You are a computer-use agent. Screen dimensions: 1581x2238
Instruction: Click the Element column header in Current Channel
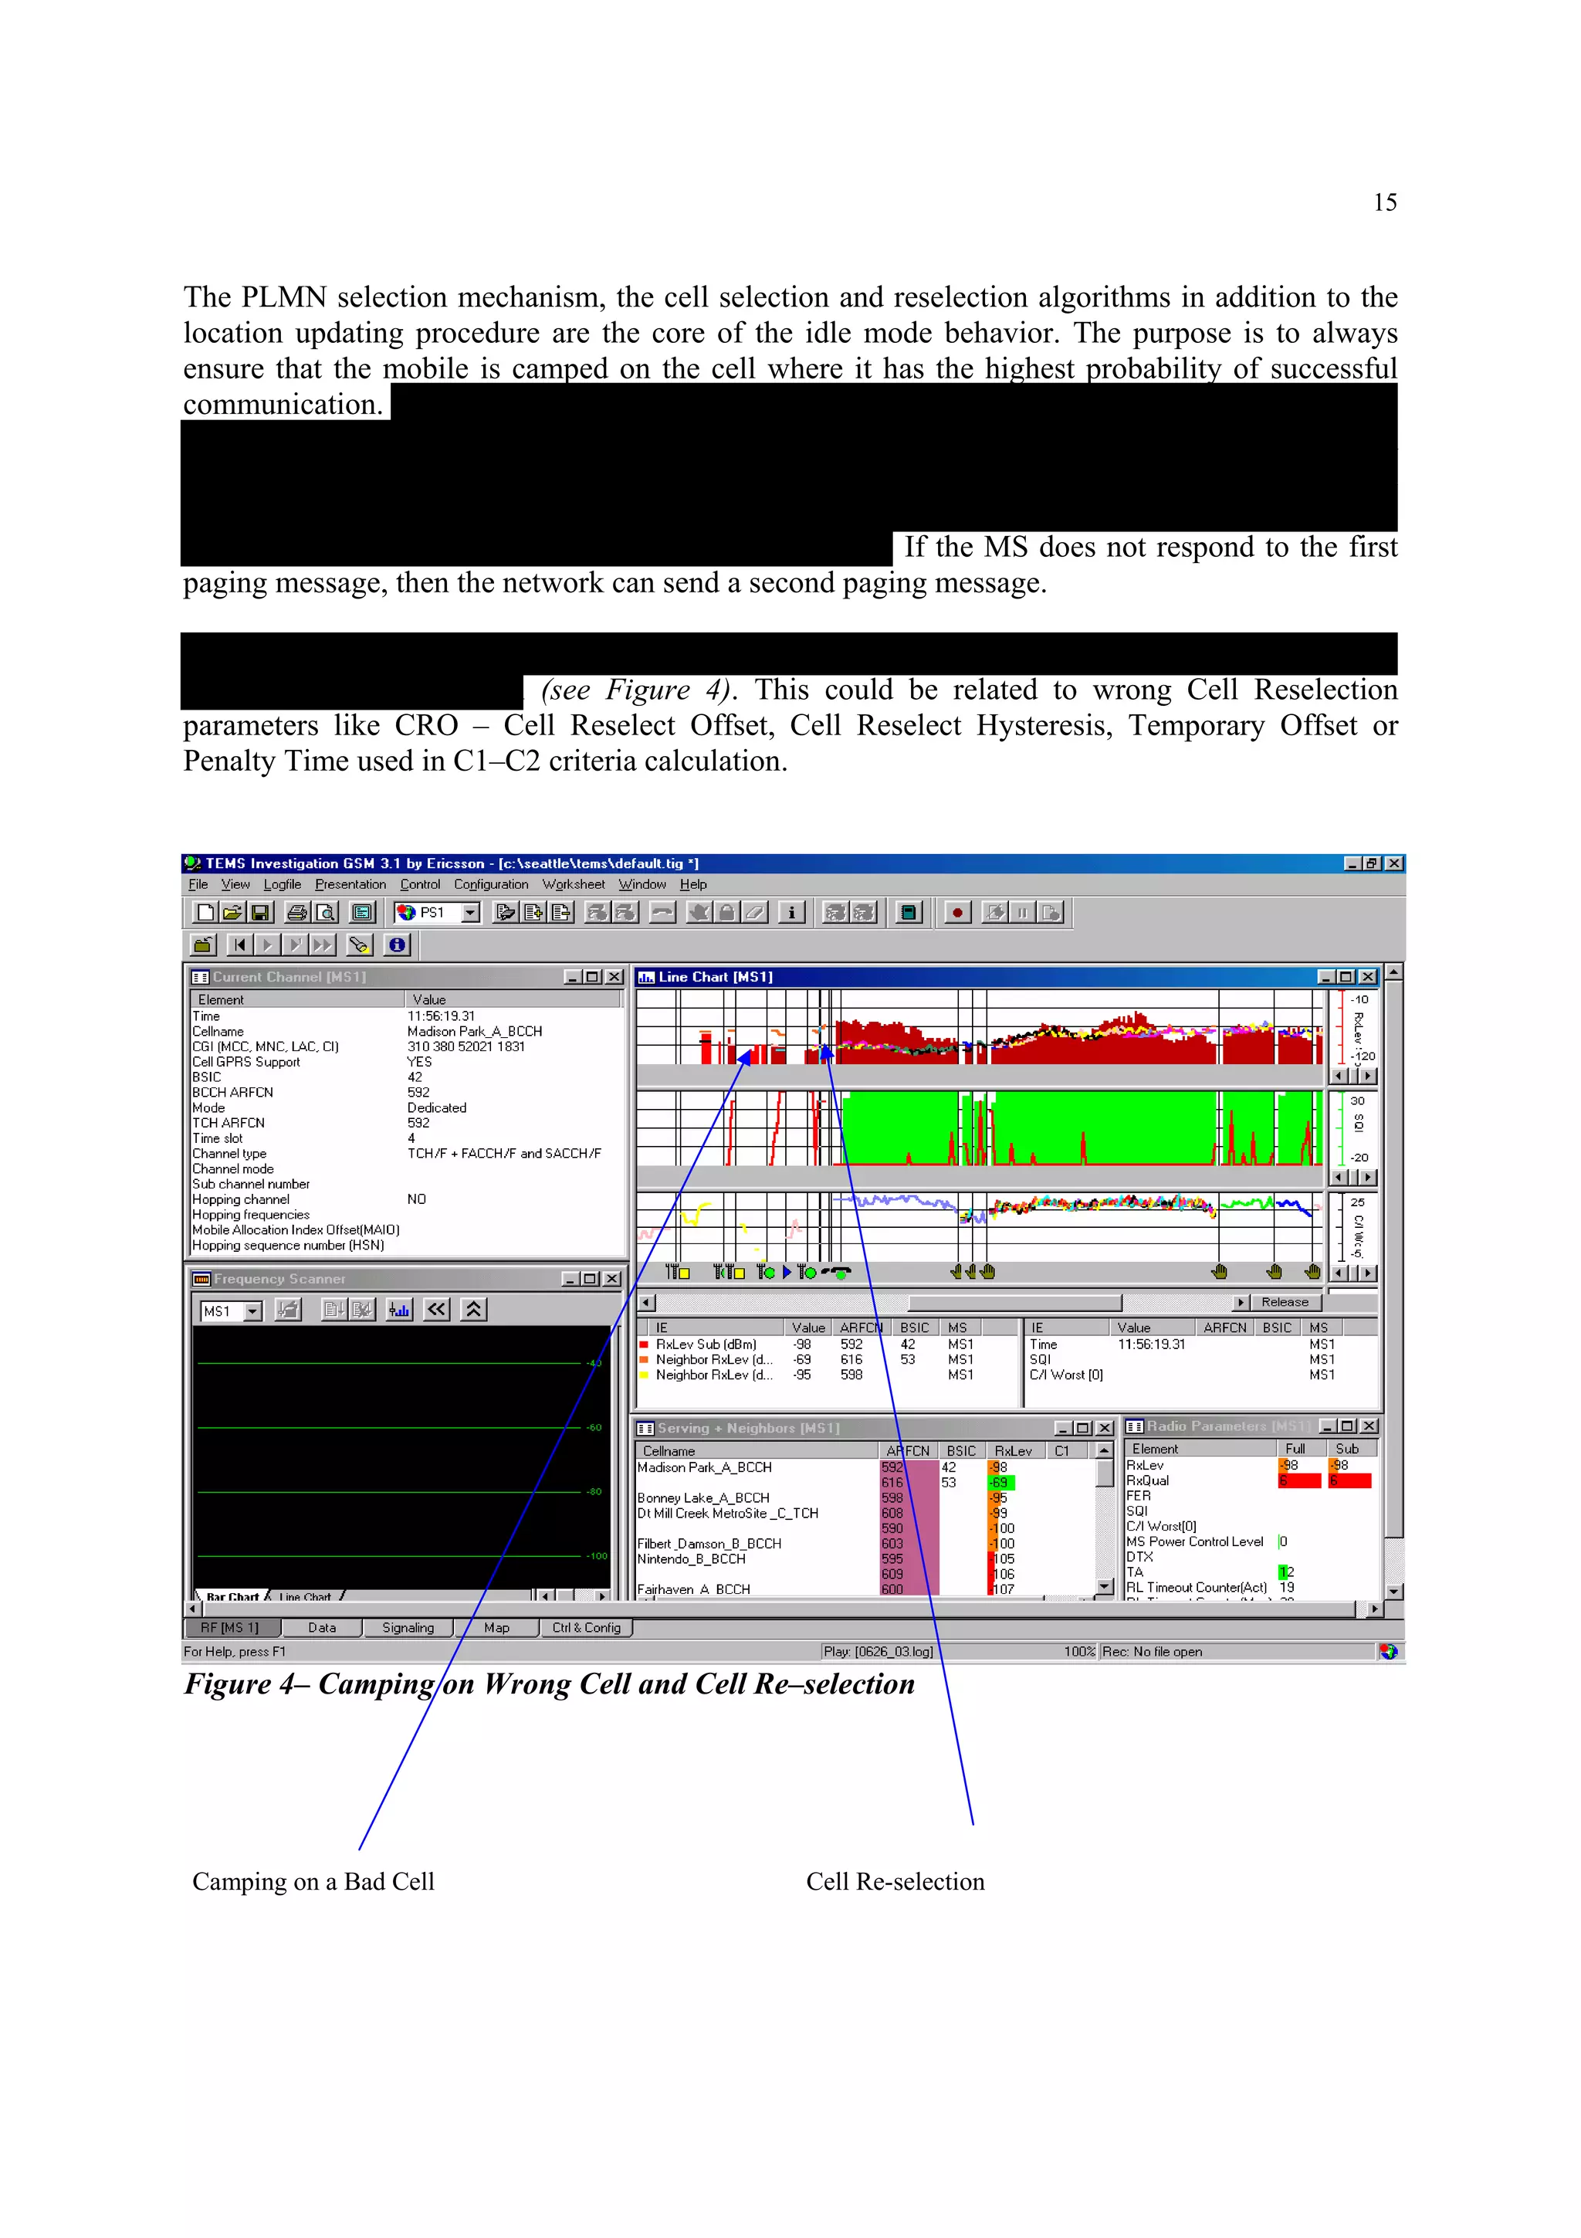tap(297, 999)
